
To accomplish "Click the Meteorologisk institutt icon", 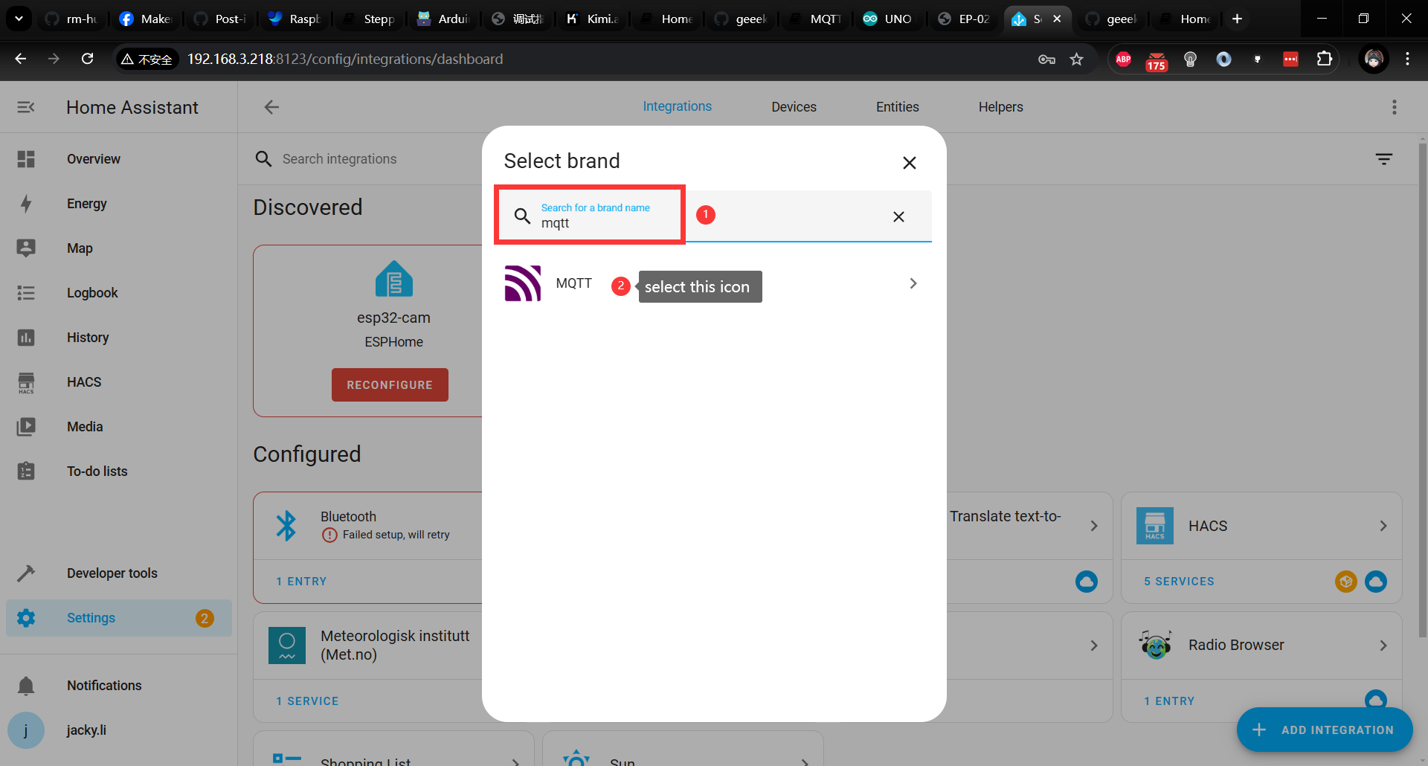I will [287, 646].
